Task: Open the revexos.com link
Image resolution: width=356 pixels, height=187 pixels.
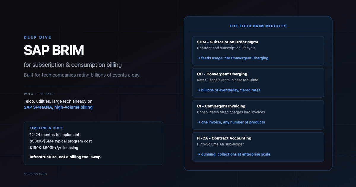Action: [35, 174]
